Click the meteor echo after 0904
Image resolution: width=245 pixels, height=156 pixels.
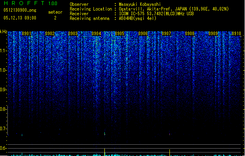point(105,134)
